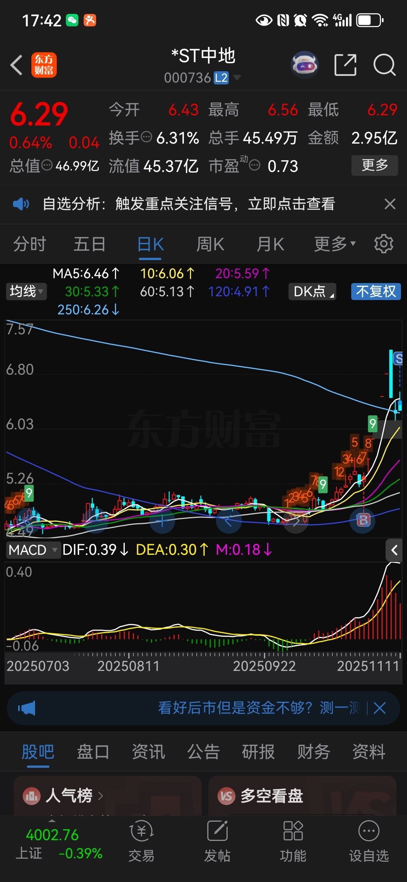Screen dimensions: 407x882
Task: Toggle the 不复权 adjustment button
Action: (376, 291)
